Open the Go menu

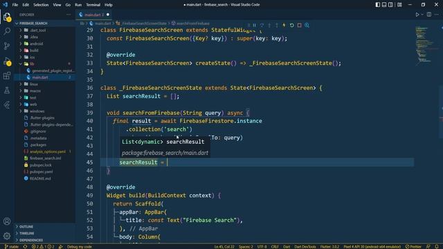pyautogui.click(x=68, y=5)
